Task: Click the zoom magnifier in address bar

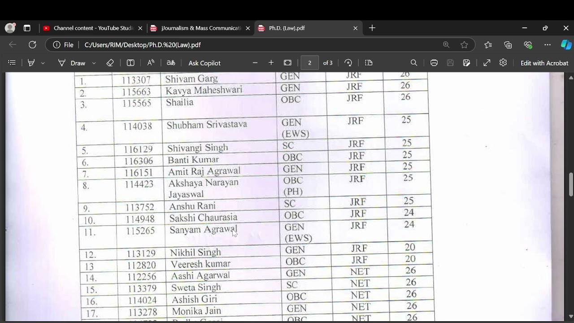Action: pos(446,45)
